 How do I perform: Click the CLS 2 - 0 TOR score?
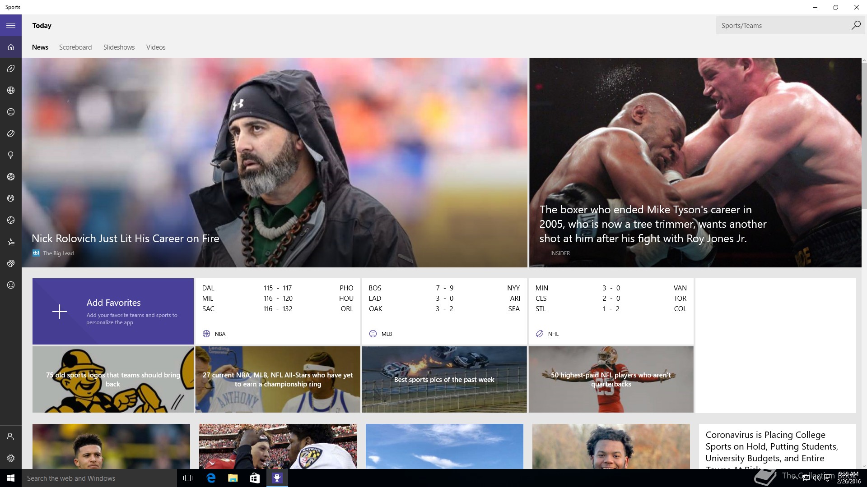pyautogui.click(x=611, y=298)
